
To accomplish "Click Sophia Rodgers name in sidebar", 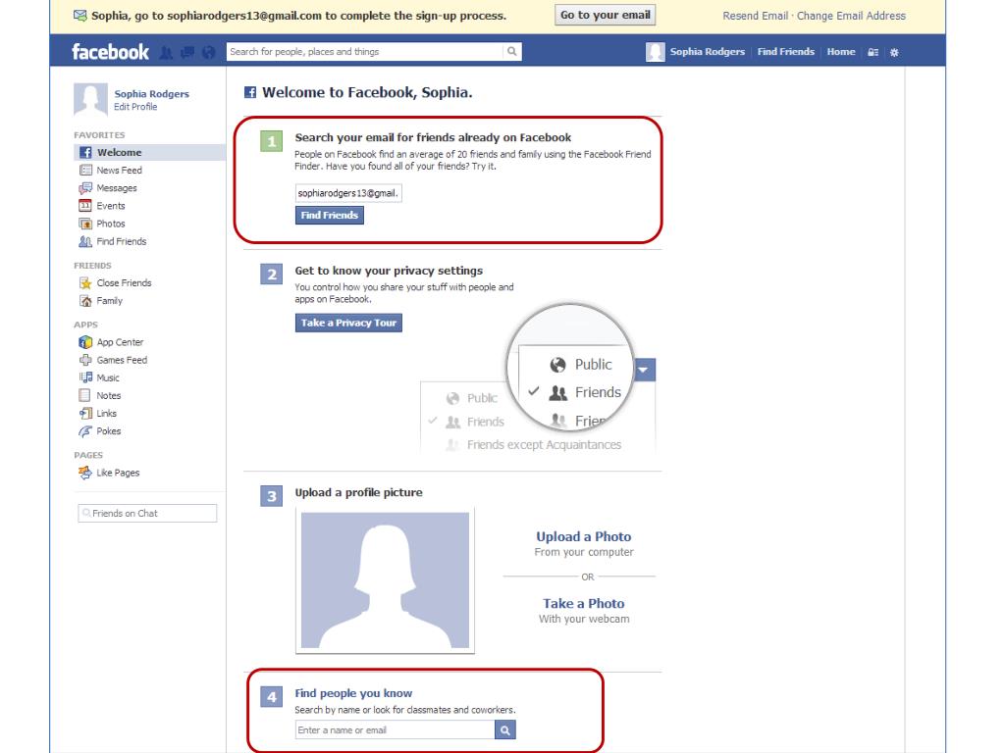I will click(151, 93).
